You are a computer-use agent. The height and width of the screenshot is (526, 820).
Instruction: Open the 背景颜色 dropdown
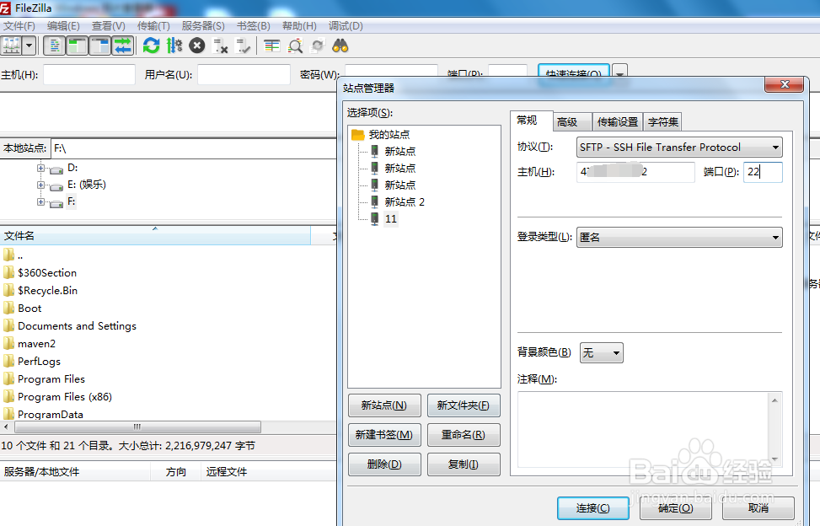click(602, 353)
